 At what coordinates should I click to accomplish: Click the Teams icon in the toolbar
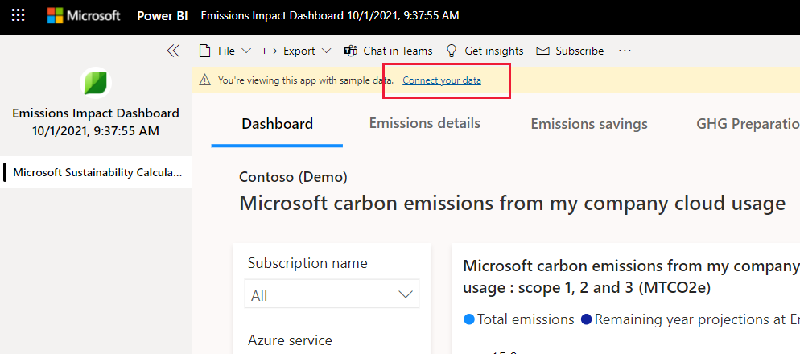pos(351,51)
